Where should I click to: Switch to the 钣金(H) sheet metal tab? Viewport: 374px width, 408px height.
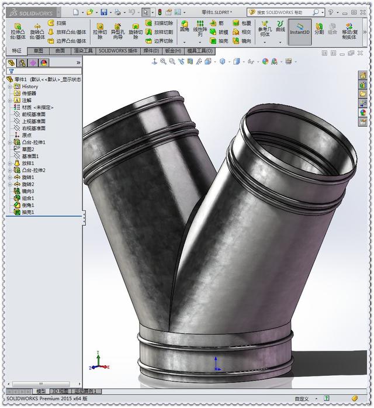[x=173, y=51]
